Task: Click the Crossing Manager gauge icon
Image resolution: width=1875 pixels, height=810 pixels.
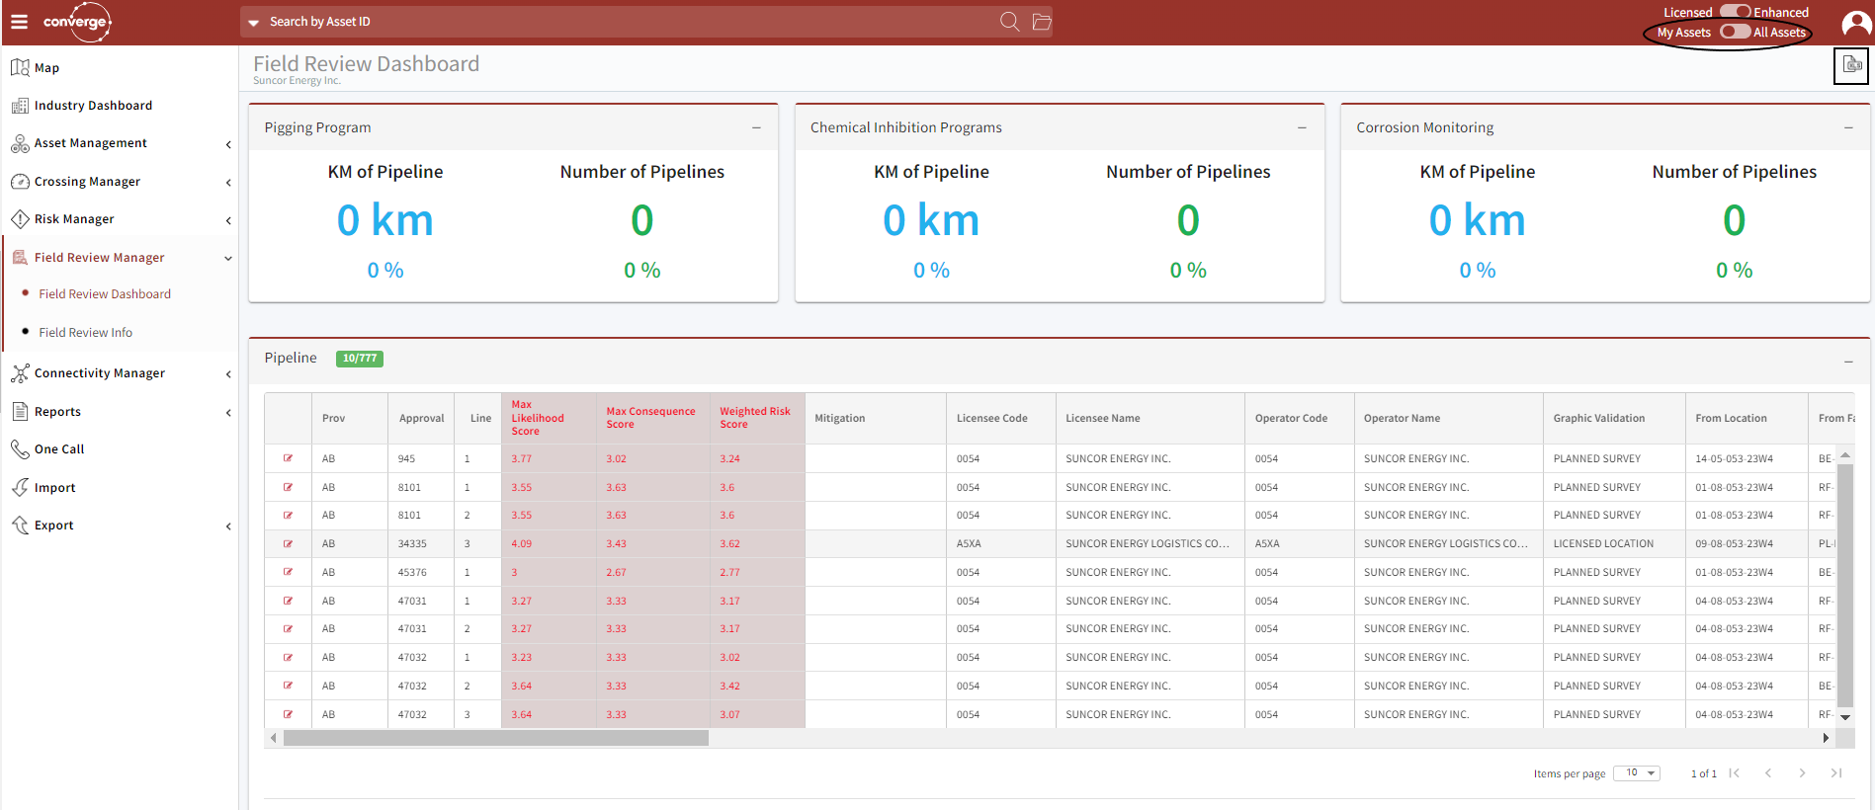Action: [x=20, y=182]
